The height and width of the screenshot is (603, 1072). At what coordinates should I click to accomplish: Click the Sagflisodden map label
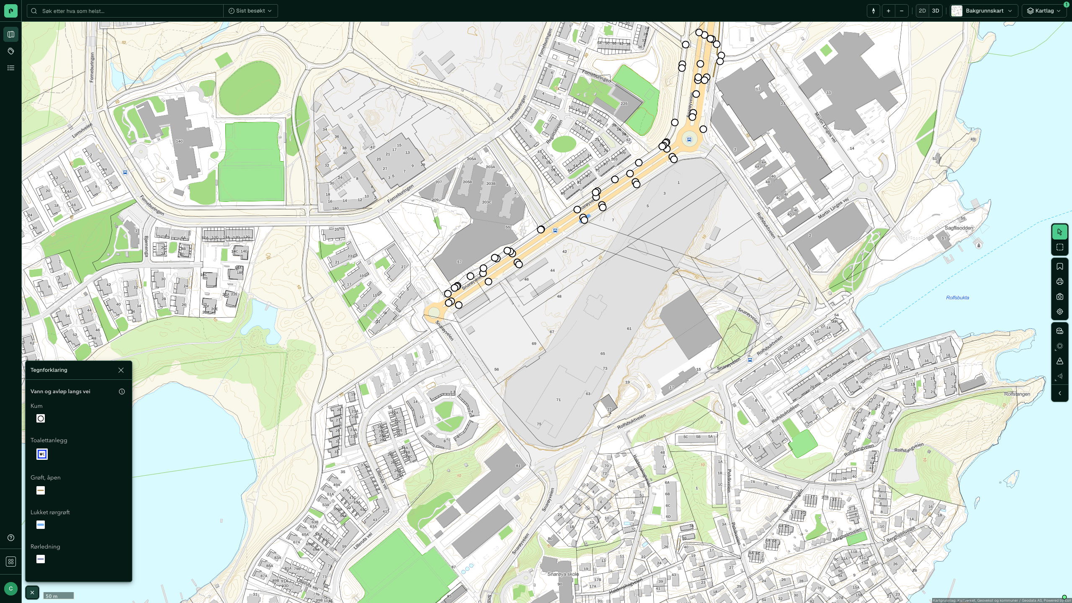tap(959, 228)
